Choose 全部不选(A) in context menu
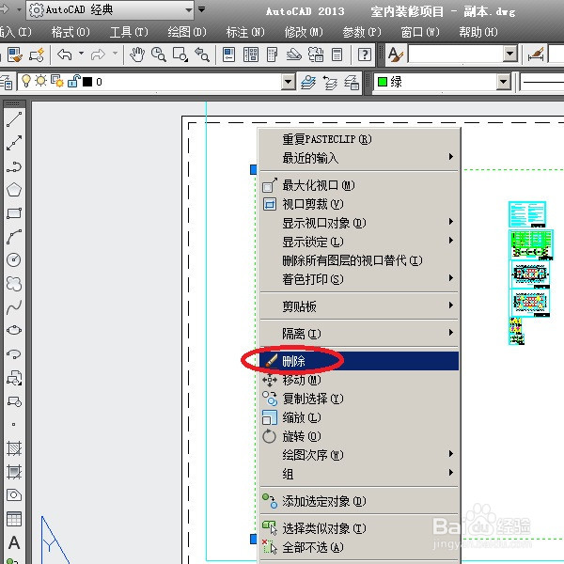Image resolution: width=564 pixels, height=564 pixels. pos(359,547)
